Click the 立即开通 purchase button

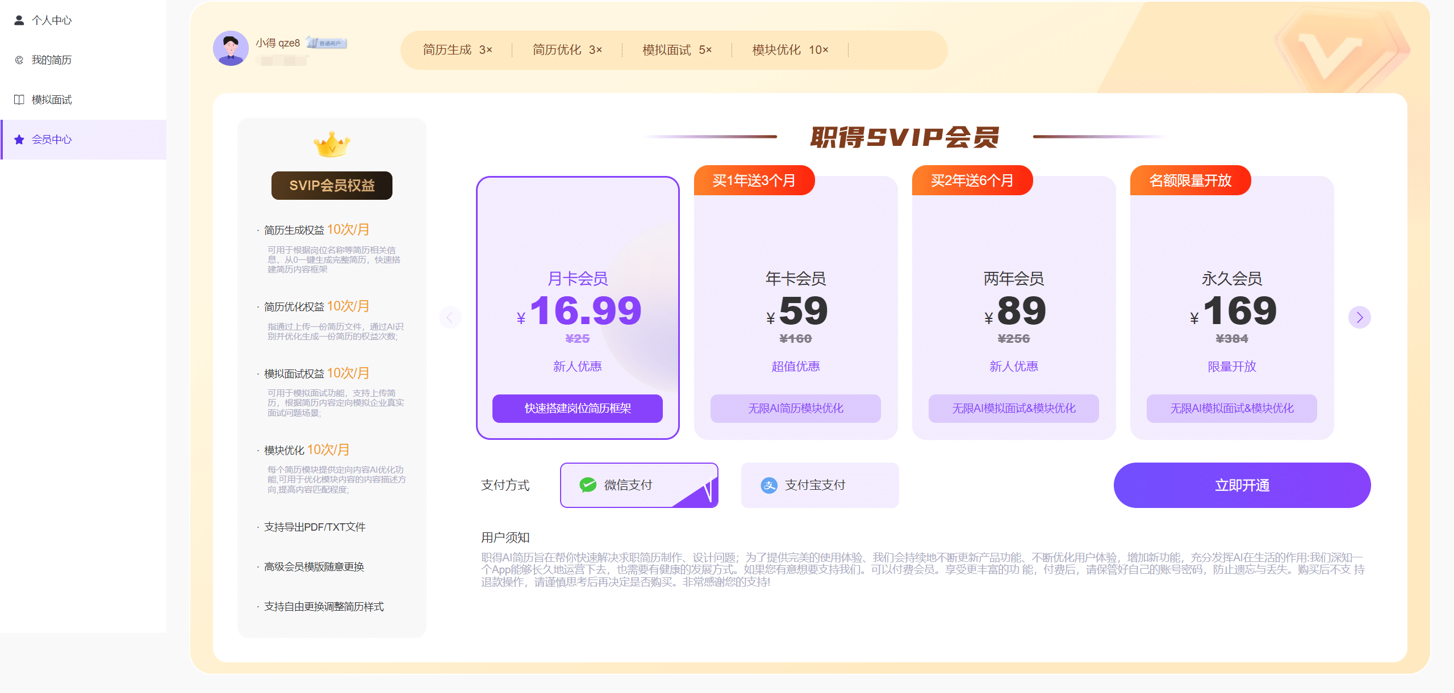coord(1242,485)
